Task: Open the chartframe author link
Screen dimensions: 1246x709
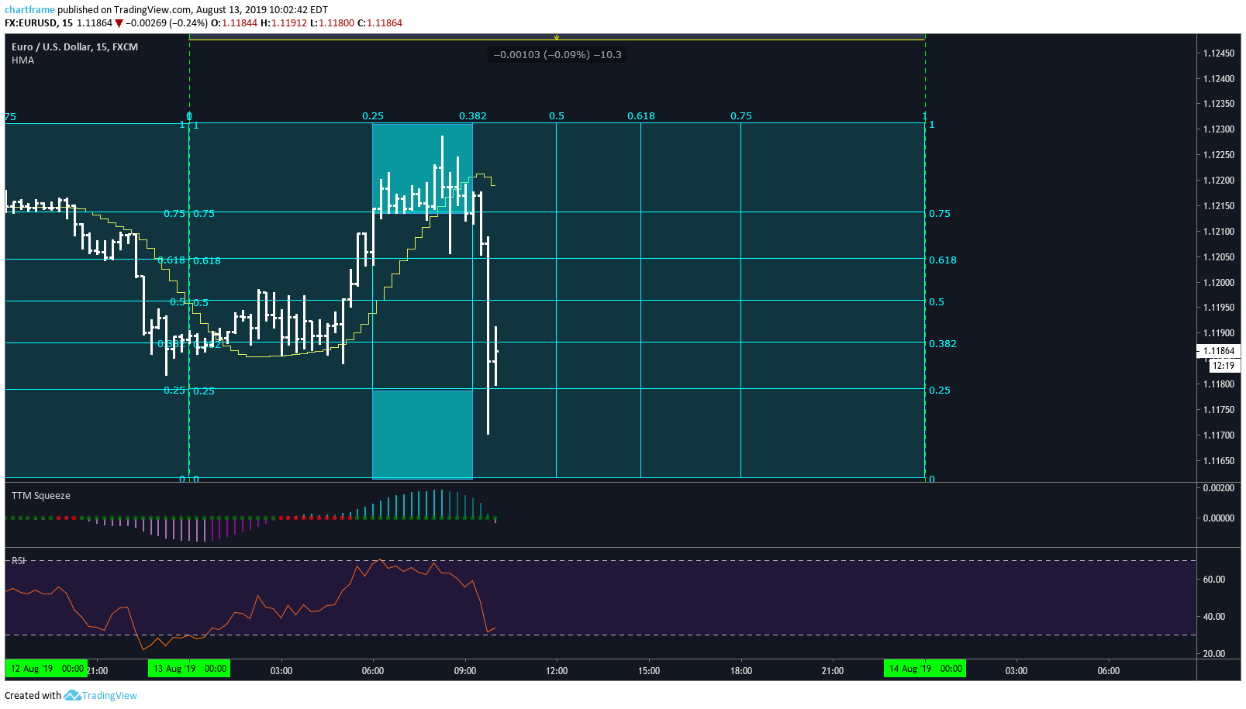Action: click(29, 10)
